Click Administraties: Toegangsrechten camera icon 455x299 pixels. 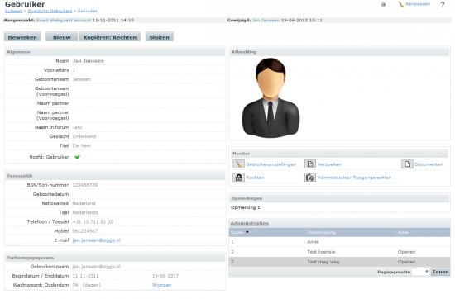310,178
